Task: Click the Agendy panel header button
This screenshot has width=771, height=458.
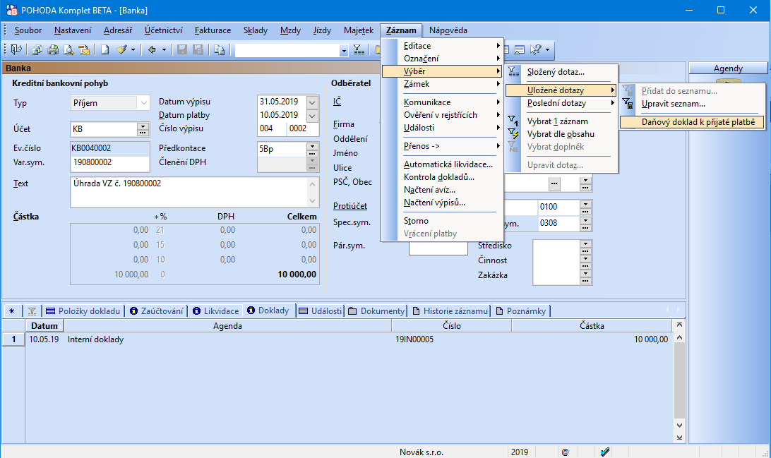Action: point(728,68)
